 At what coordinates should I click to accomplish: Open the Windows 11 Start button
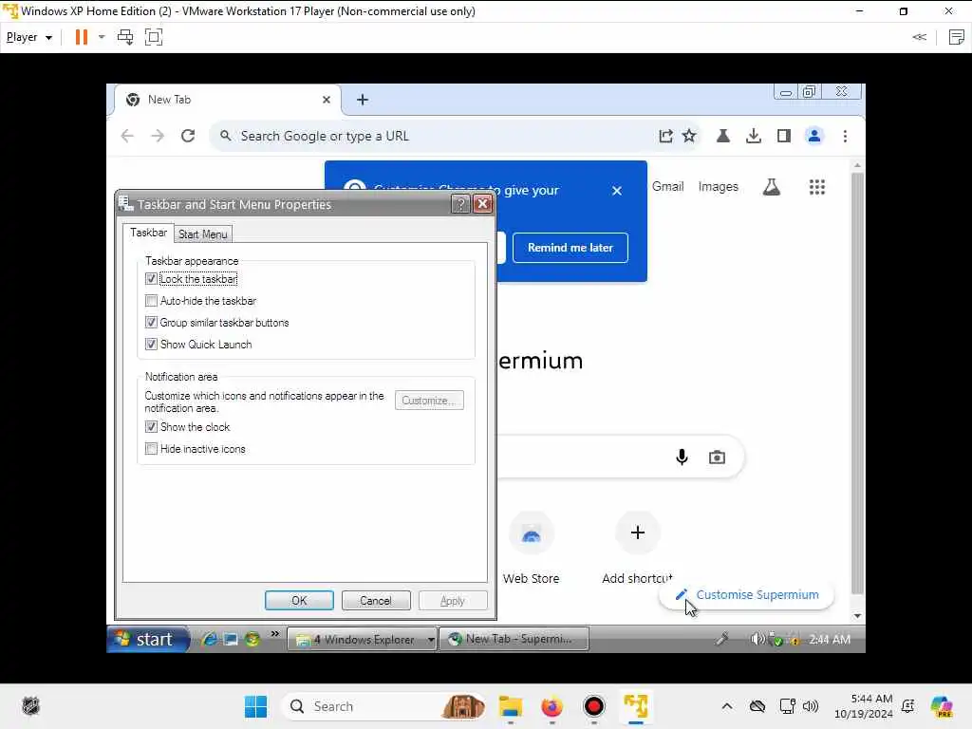(x=255, y=706)
